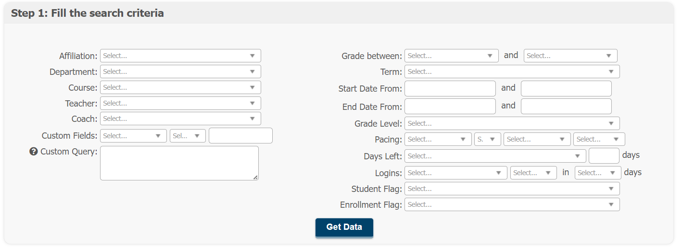The image size is (695, 250).
Task: Click the Days Left number input
Action: point(604,156)
